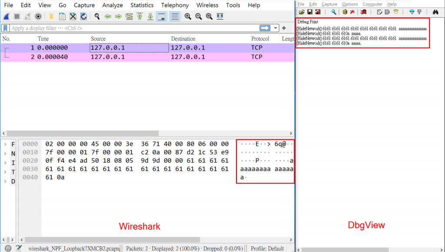This screenshot has width=445, height=252.
Task: Open the DbgView Computer menu
Action: [372, 4]
